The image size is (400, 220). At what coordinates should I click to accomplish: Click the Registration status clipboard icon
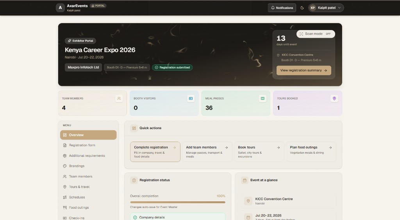(x=134, y=180)
